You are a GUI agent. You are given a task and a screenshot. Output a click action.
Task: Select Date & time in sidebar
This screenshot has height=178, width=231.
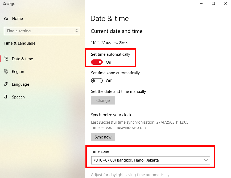[22, 59]
